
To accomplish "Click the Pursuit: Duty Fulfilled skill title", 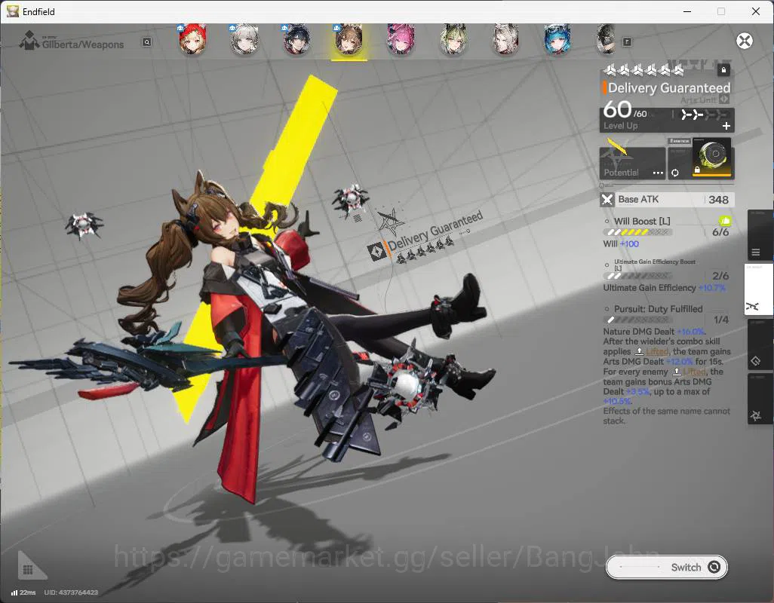I will click(x=658, y=309).
